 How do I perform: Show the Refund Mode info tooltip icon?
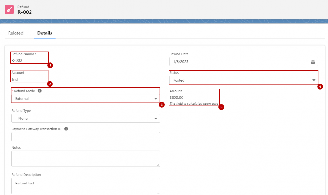click(40, 91)
